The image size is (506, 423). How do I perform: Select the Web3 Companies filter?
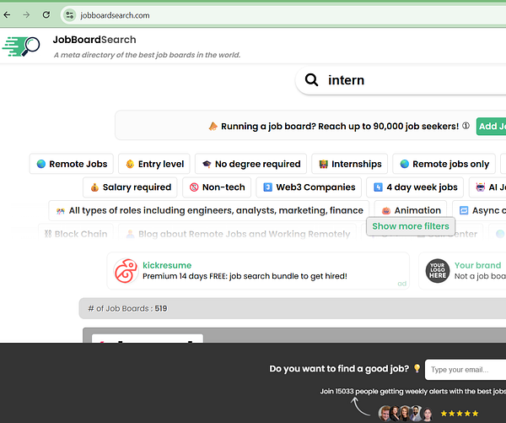tap(309, 187)
